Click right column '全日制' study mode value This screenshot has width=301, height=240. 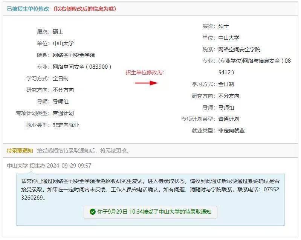[226, 84]
